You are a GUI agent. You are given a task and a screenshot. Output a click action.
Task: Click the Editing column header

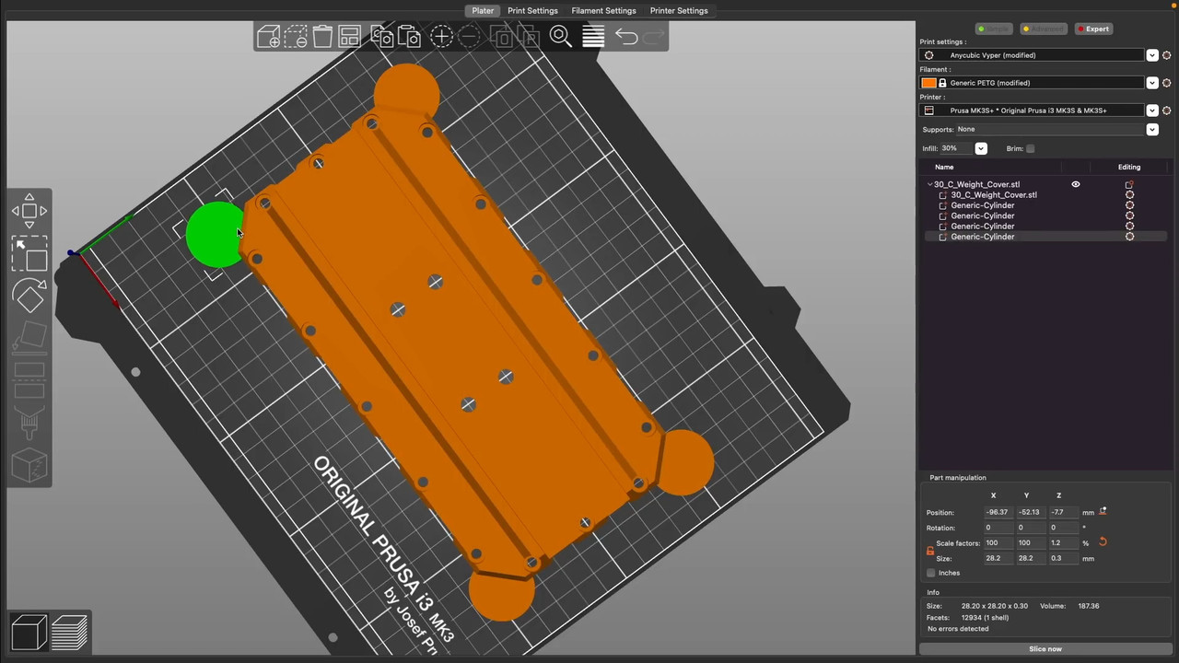point(1129,168)
